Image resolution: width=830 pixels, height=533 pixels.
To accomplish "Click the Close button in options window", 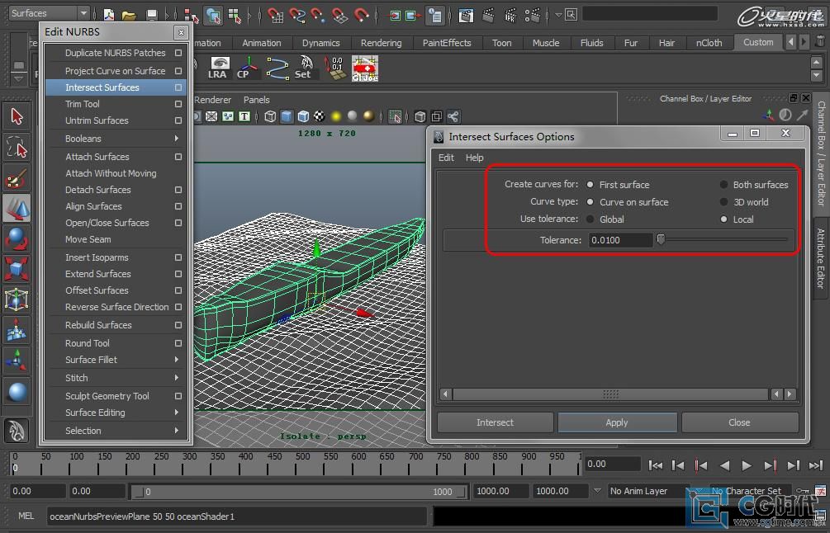I will [739, 422].
